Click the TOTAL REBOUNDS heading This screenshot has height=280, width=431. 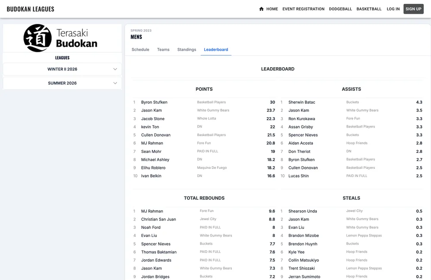204,198
